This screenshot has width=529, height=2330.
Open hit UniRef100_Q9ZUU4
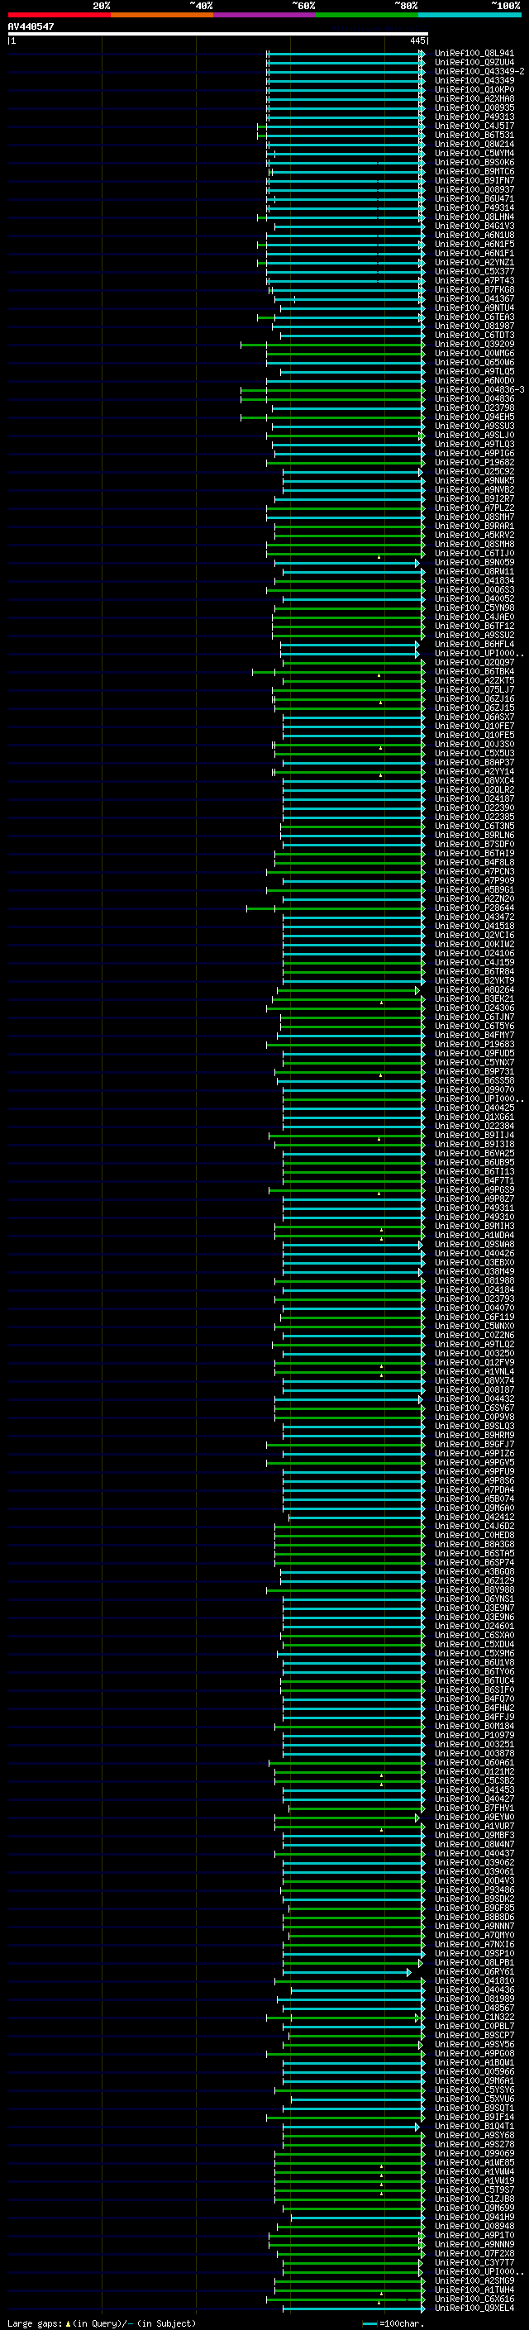[474, 63]
